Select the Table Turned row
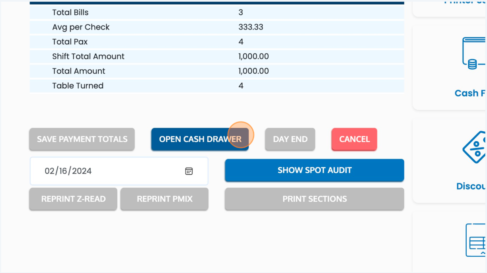This screenshot has width=487, height=273. click(x=217, y=86)
